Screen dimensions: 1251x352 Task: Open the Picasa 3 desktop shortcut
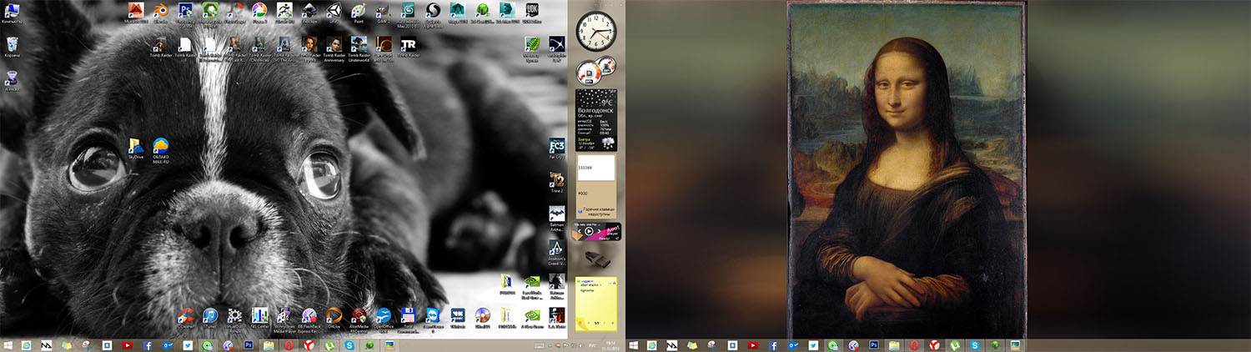259,12
